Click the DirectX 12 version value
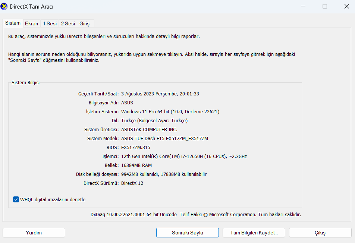355x243 pixels. [132, 183]
